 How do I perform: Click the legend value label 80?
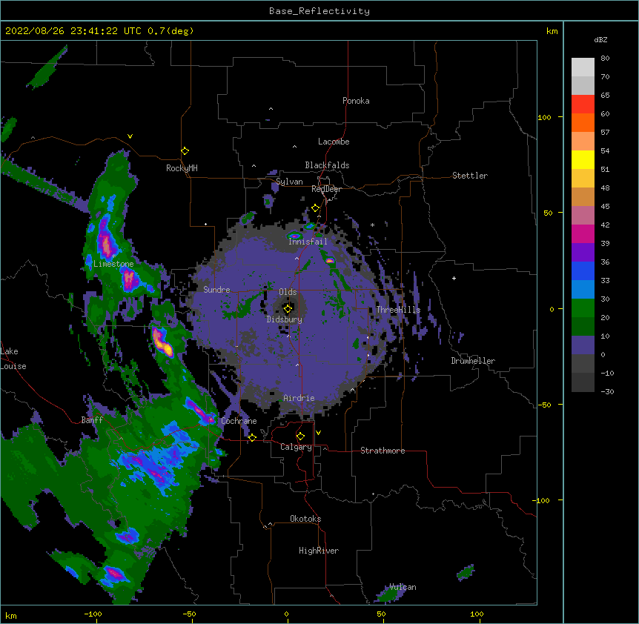605,59
